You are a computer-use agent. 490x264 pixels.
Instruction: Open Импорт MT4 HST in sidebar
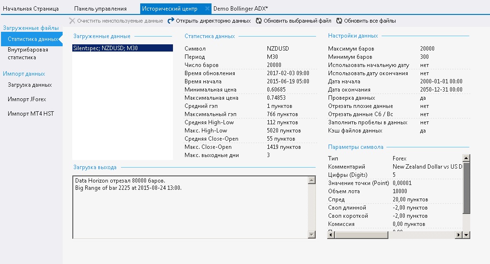click(31, 114)
